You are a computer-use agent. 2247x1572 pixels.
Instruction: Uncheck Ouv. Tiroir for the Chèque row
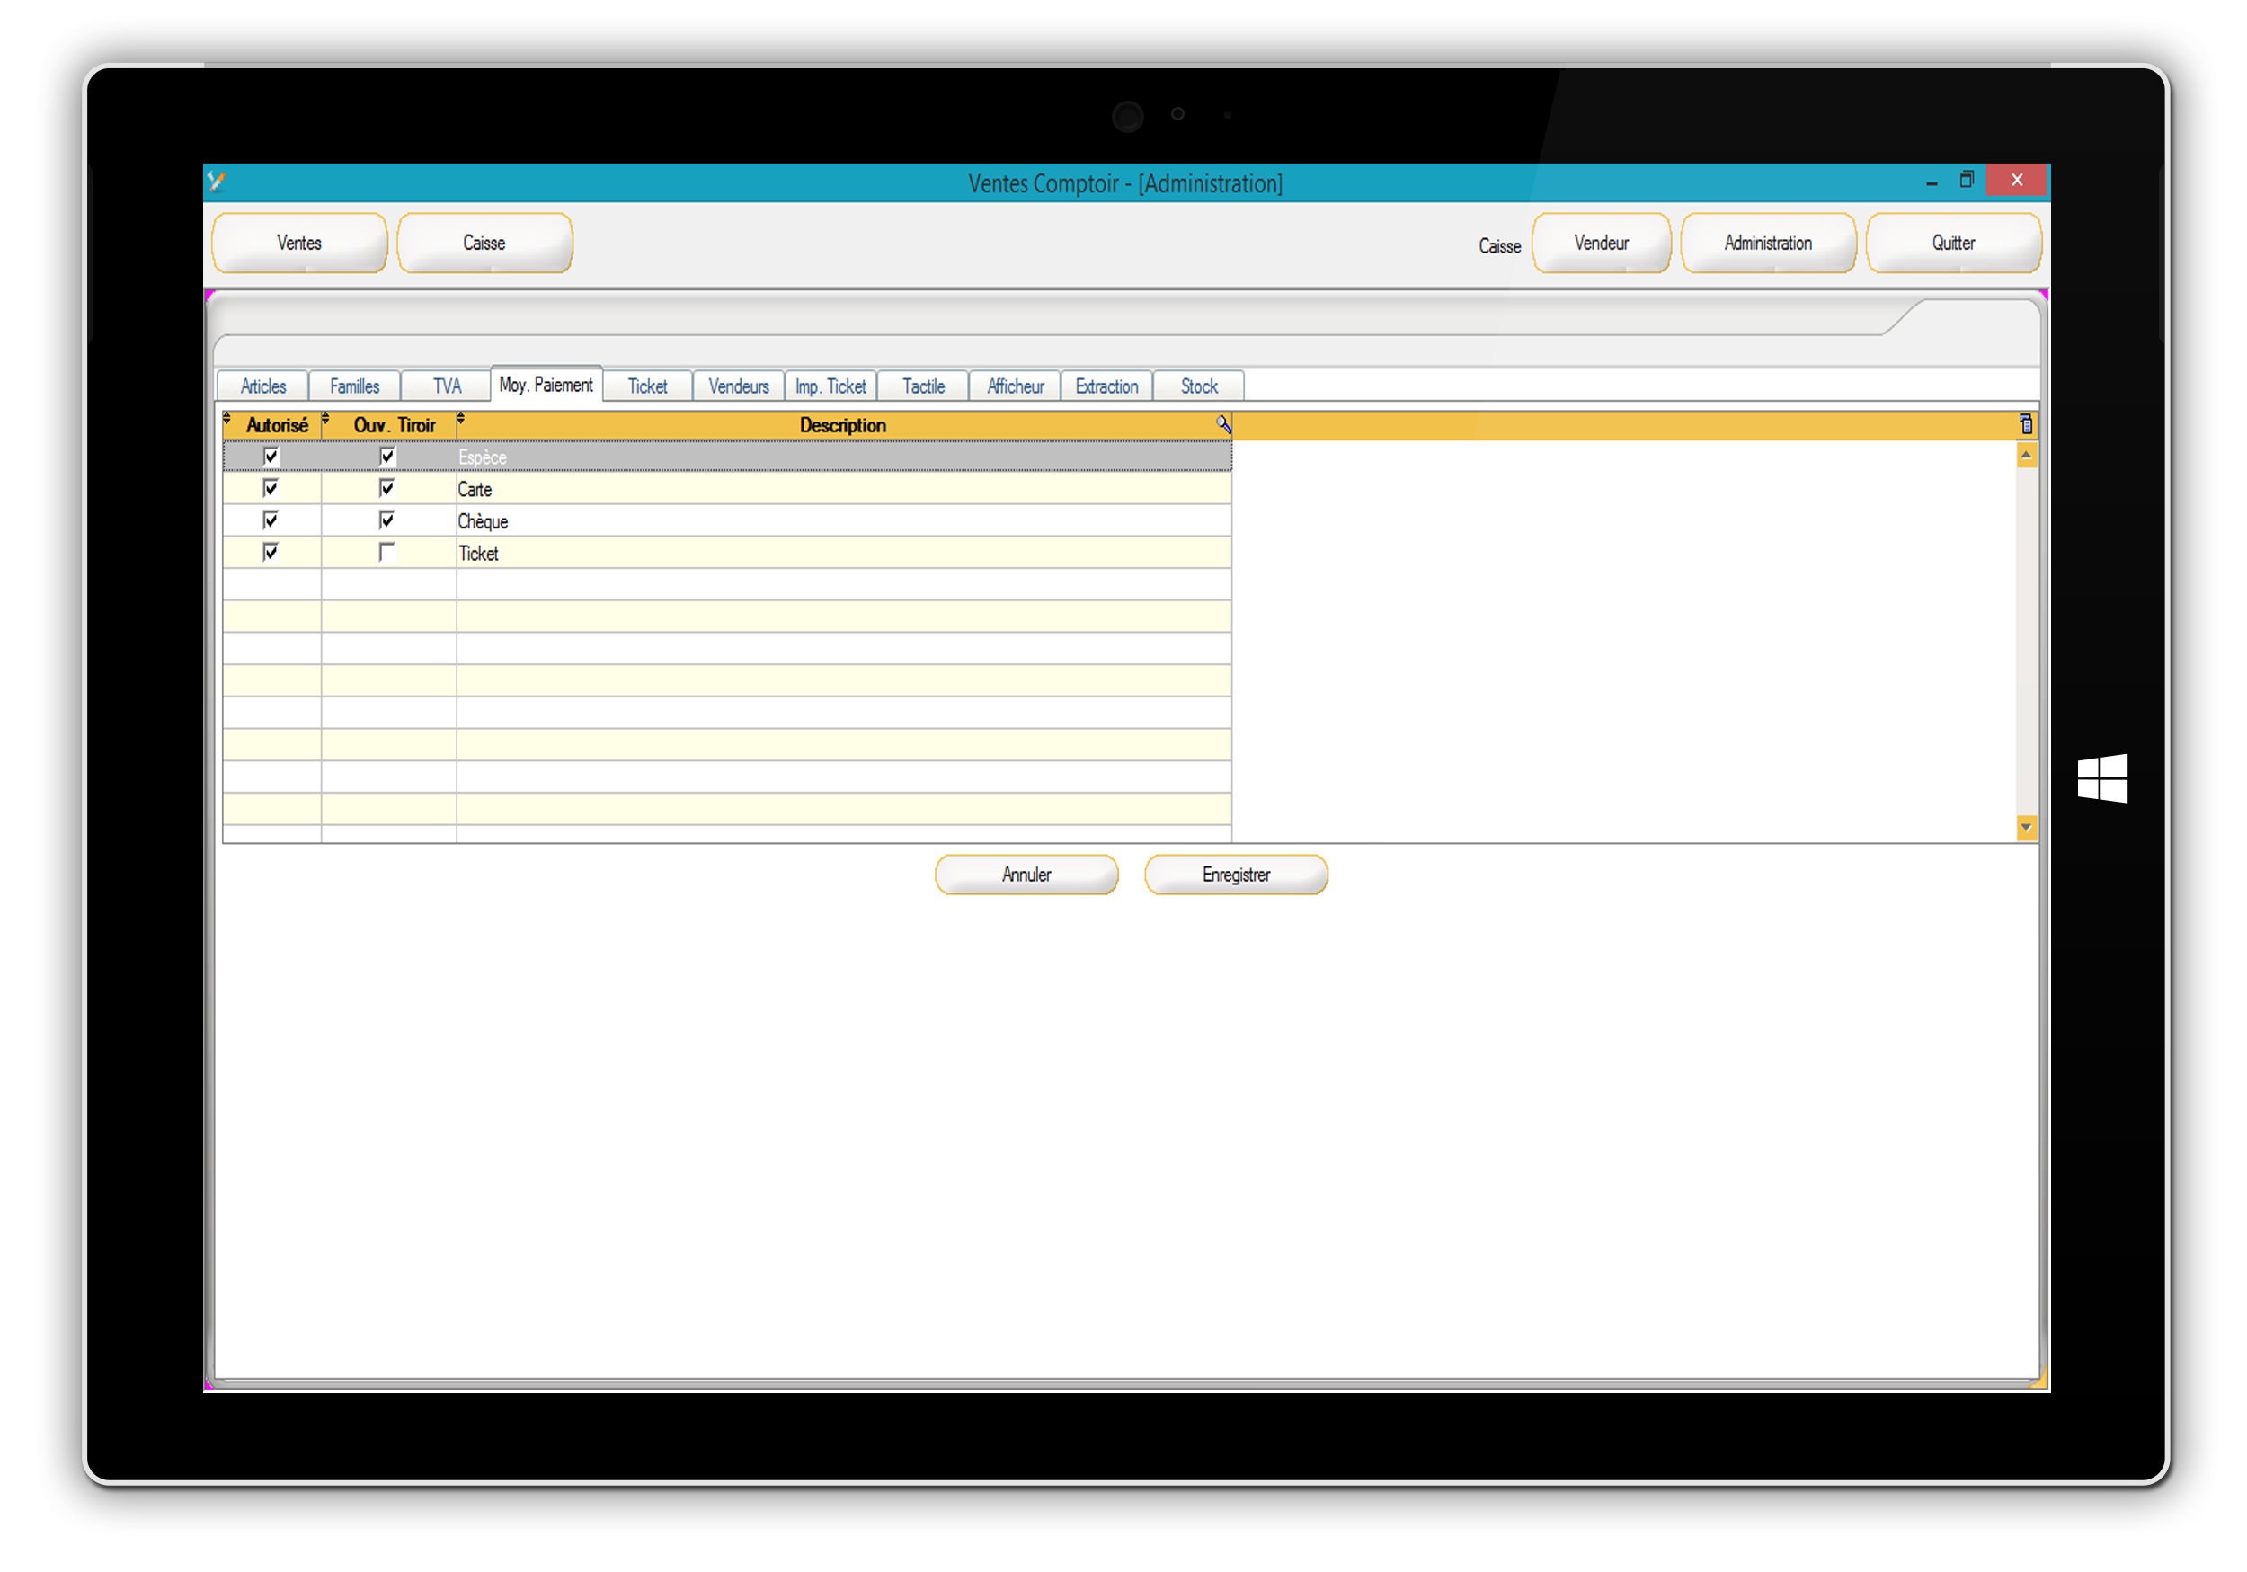click(387, 520)
